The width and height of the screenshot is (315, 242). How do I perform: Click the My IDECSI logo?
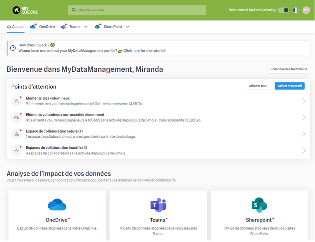tap(25, 10)
